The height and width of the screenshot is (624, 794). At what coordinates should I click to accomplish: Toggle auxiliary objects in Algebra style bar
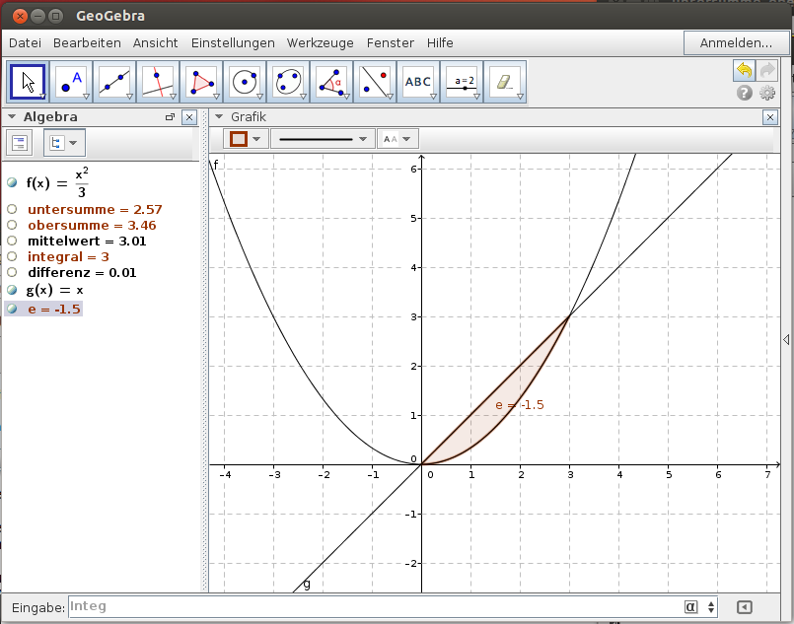click(x=20, y=143)
